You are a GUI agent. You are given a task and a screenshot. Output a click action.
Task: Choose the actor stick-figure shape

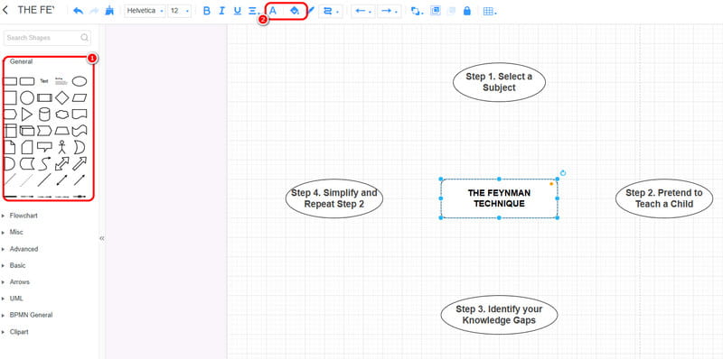61,147
